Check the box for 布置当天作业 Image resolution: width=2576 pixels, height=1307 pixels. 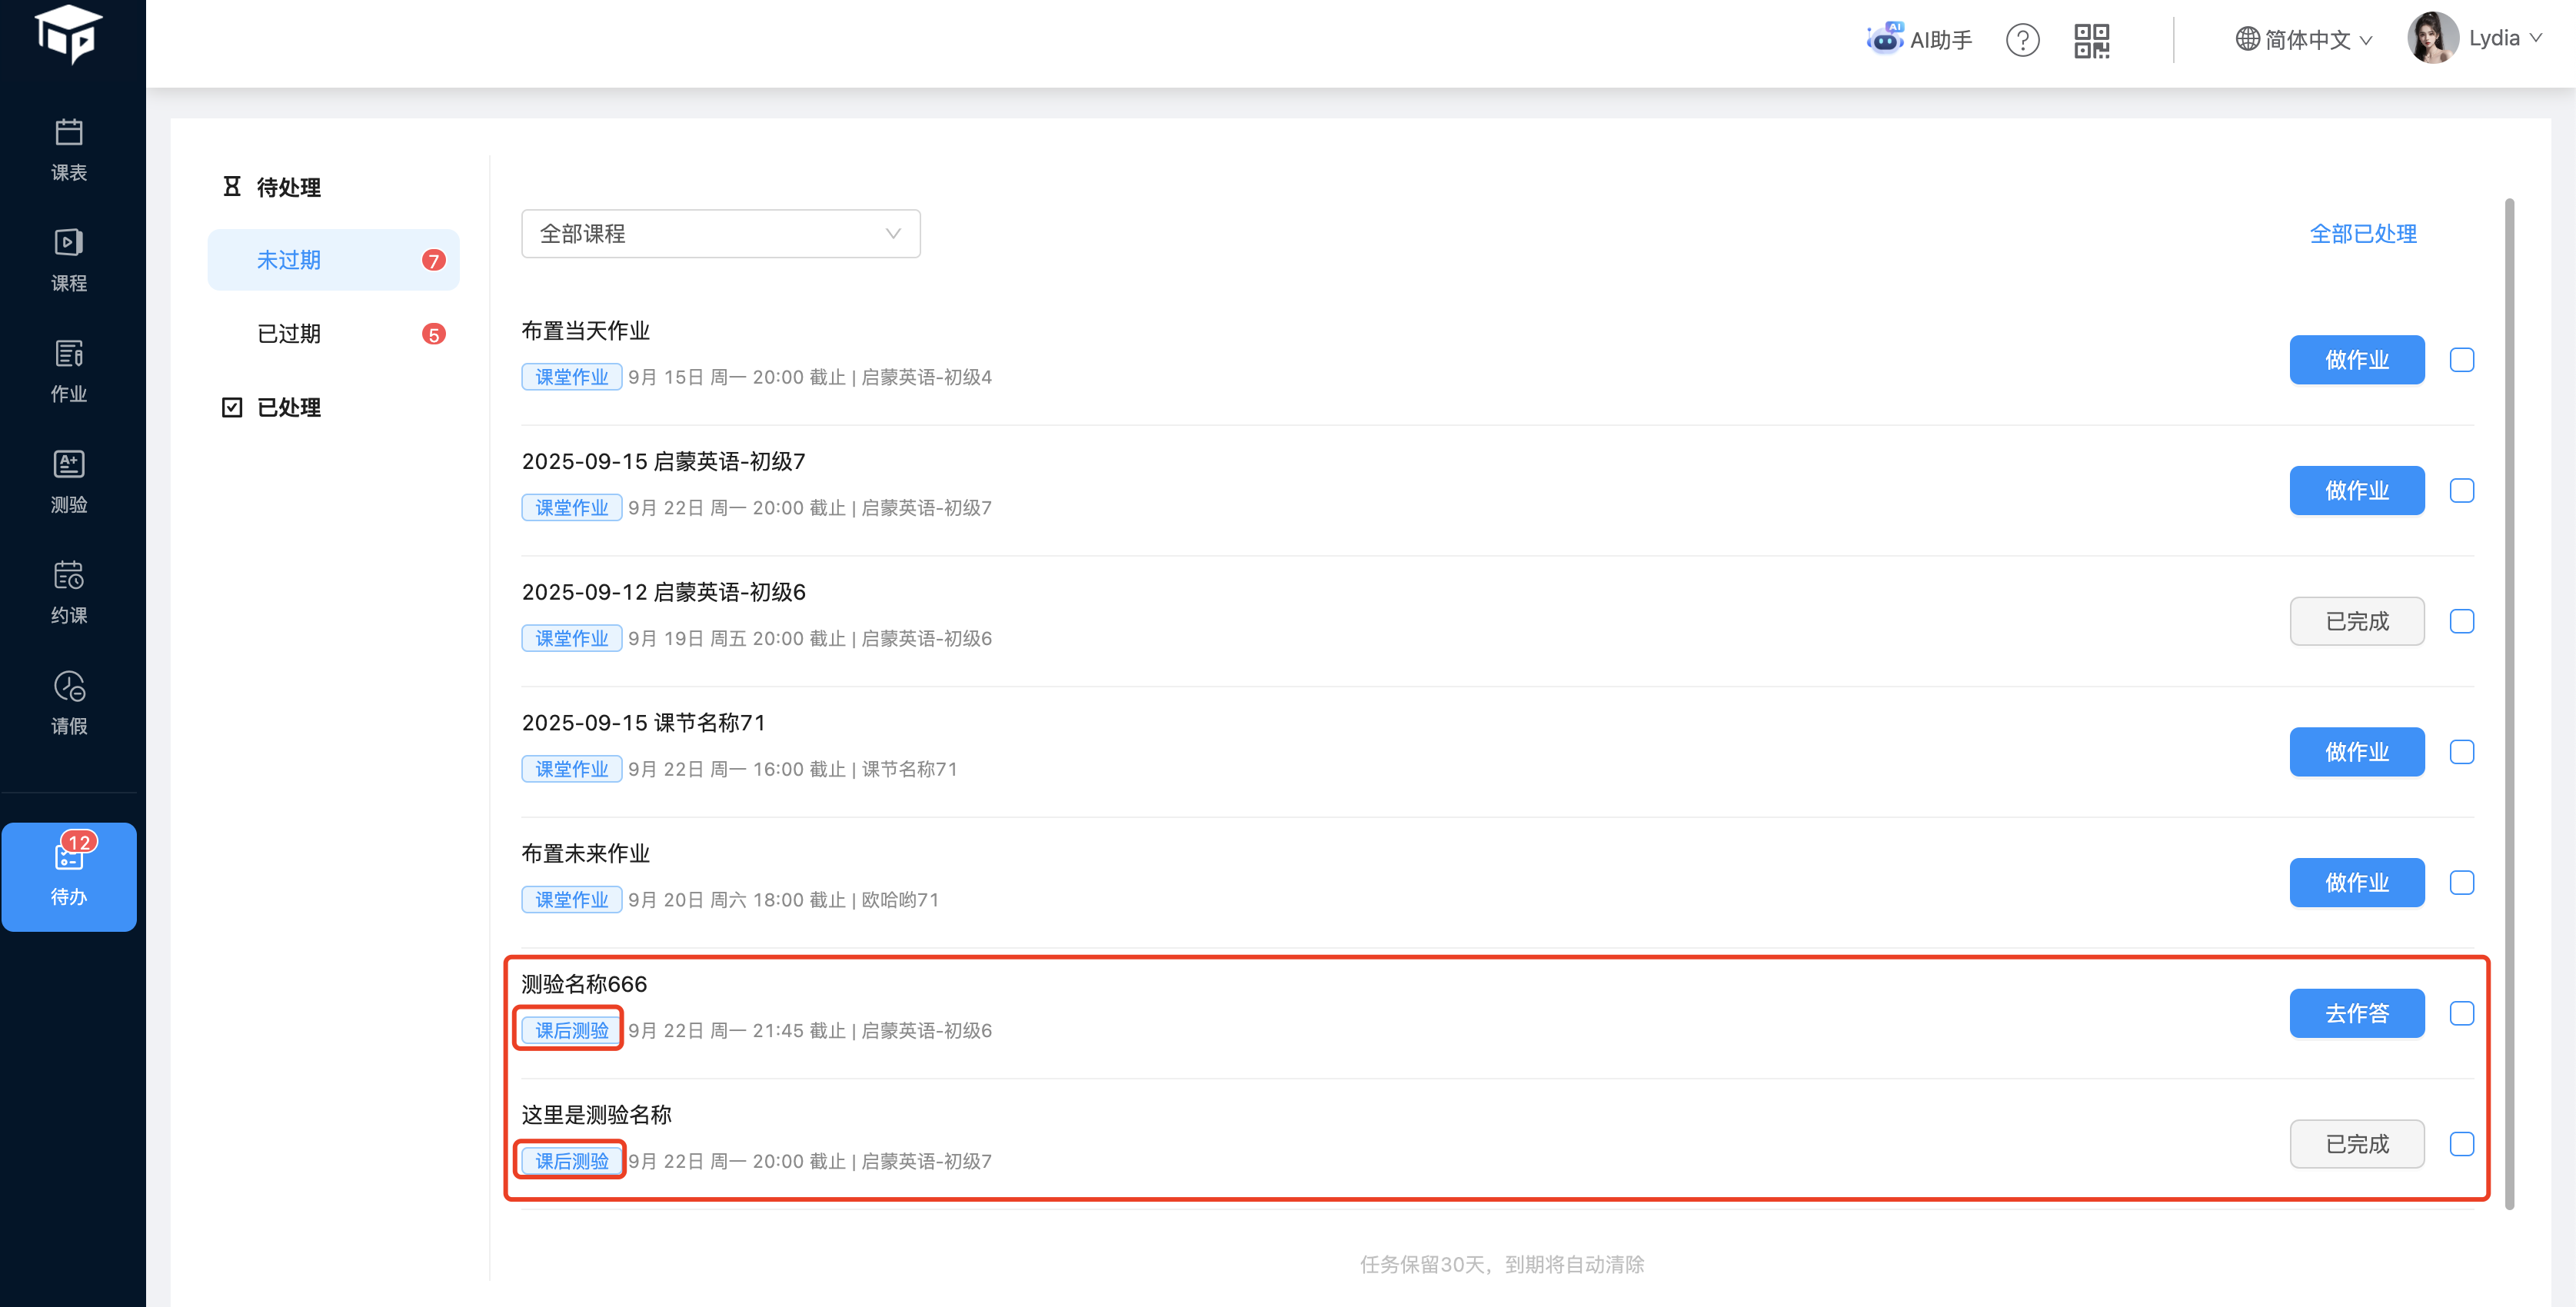click(2461, 360)
